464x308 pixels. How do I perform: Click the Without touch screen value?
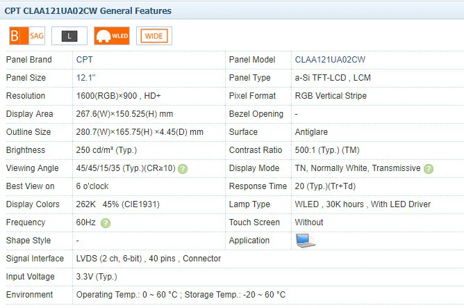pyautogui.click(x=309, y=222)
